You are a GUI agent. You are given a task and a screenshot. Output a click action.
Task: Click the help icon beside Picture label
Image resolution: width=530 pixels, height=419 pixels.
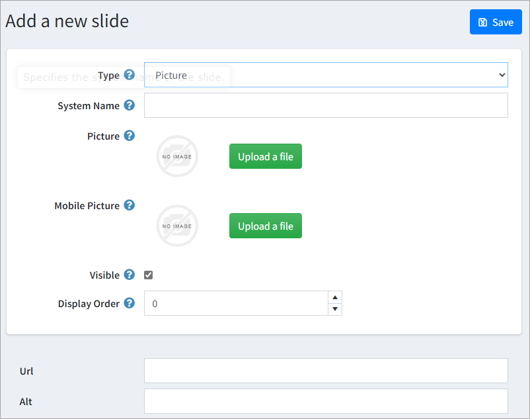point(130,136)
